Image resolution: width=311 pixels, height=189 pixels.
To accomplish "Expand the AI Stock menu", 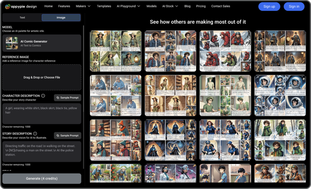I will point(170,6).
